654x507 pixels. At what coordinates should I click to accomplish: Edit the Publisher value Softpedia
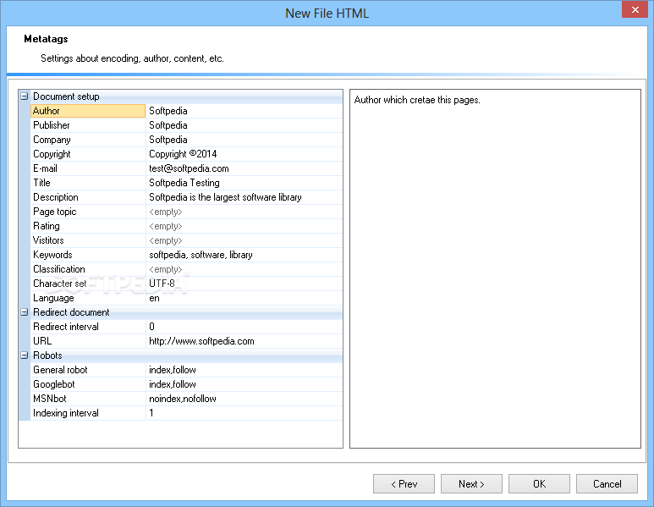(x=244, y=125)
